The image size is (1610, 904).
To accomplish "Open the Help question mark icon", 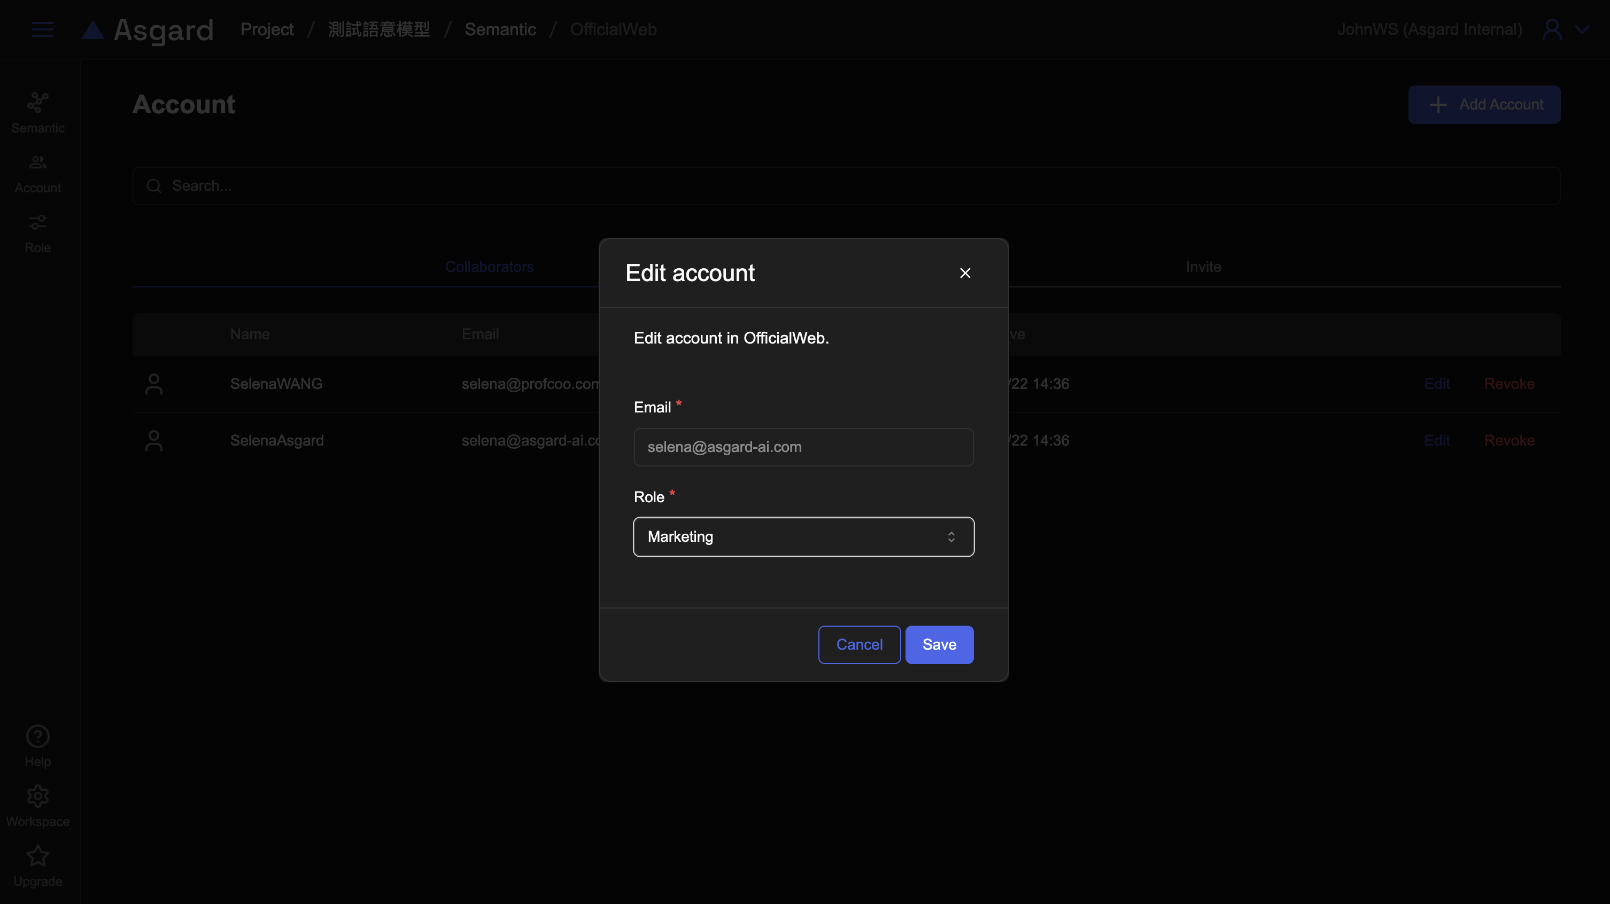I will click(x=37, y=736).
